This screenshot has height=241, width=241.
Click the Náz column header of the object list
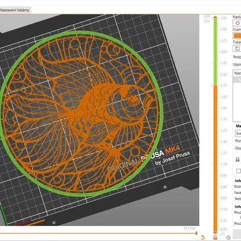(237, 73)
